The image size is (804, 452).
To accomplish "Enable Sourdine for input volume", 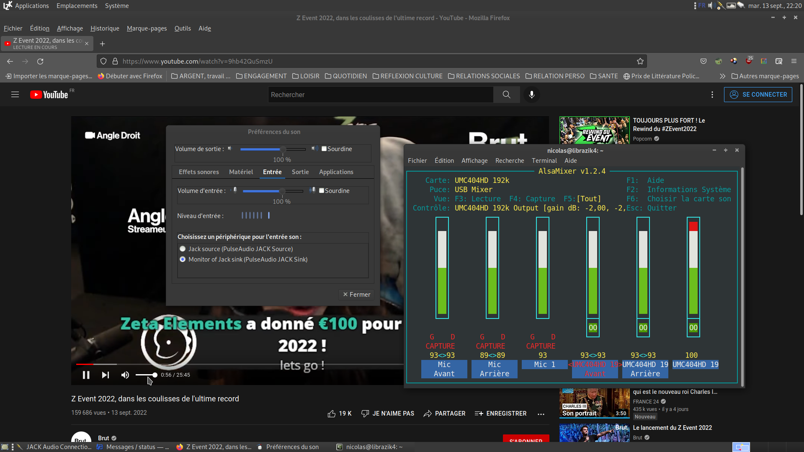I will 322,191.
